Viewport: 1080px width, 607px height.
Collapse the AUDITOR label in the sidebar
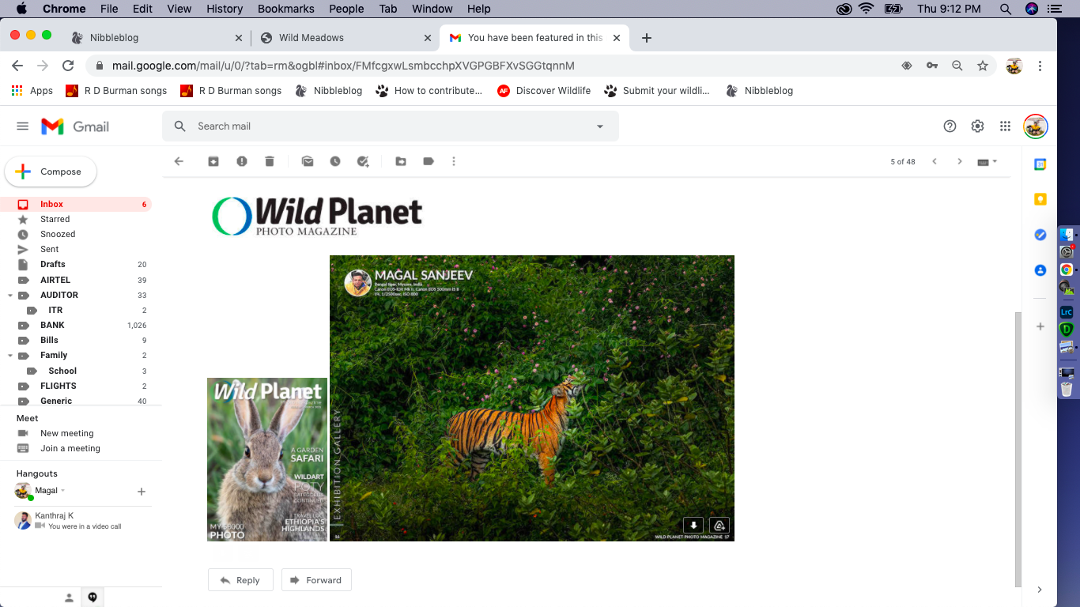point(9,296)
